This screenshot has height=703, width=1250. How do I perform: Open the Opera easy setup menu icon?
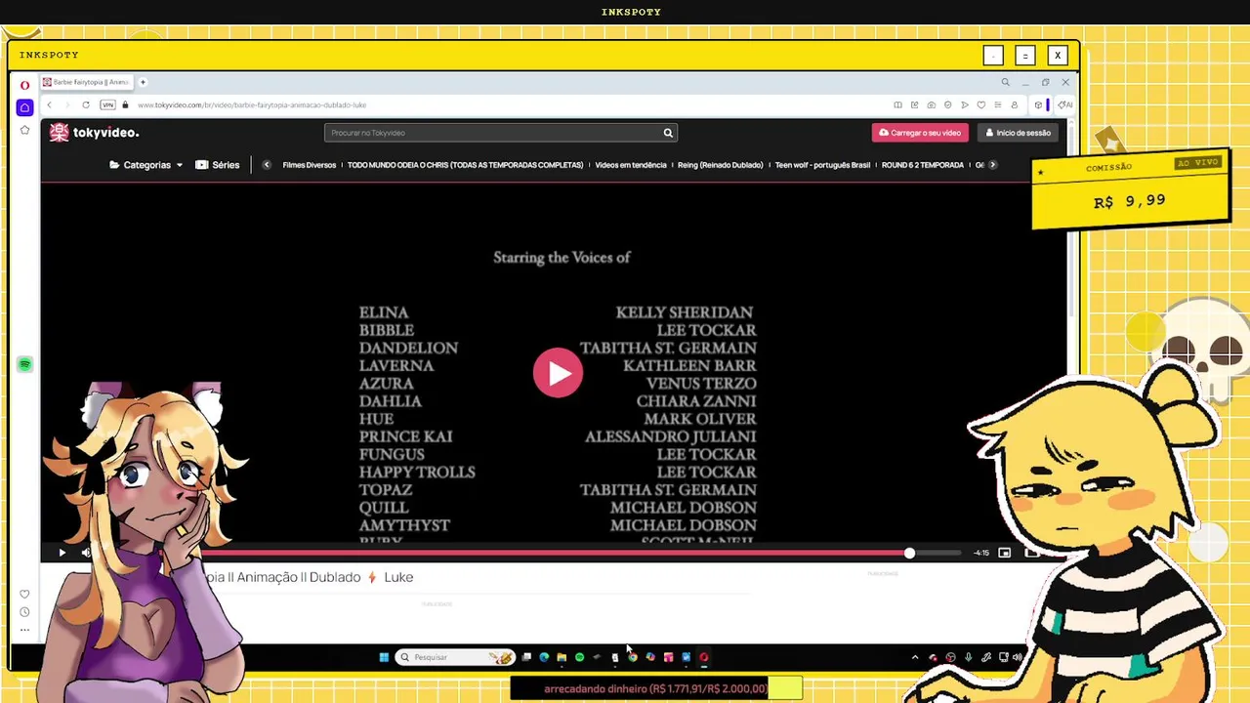click(997, 104)
